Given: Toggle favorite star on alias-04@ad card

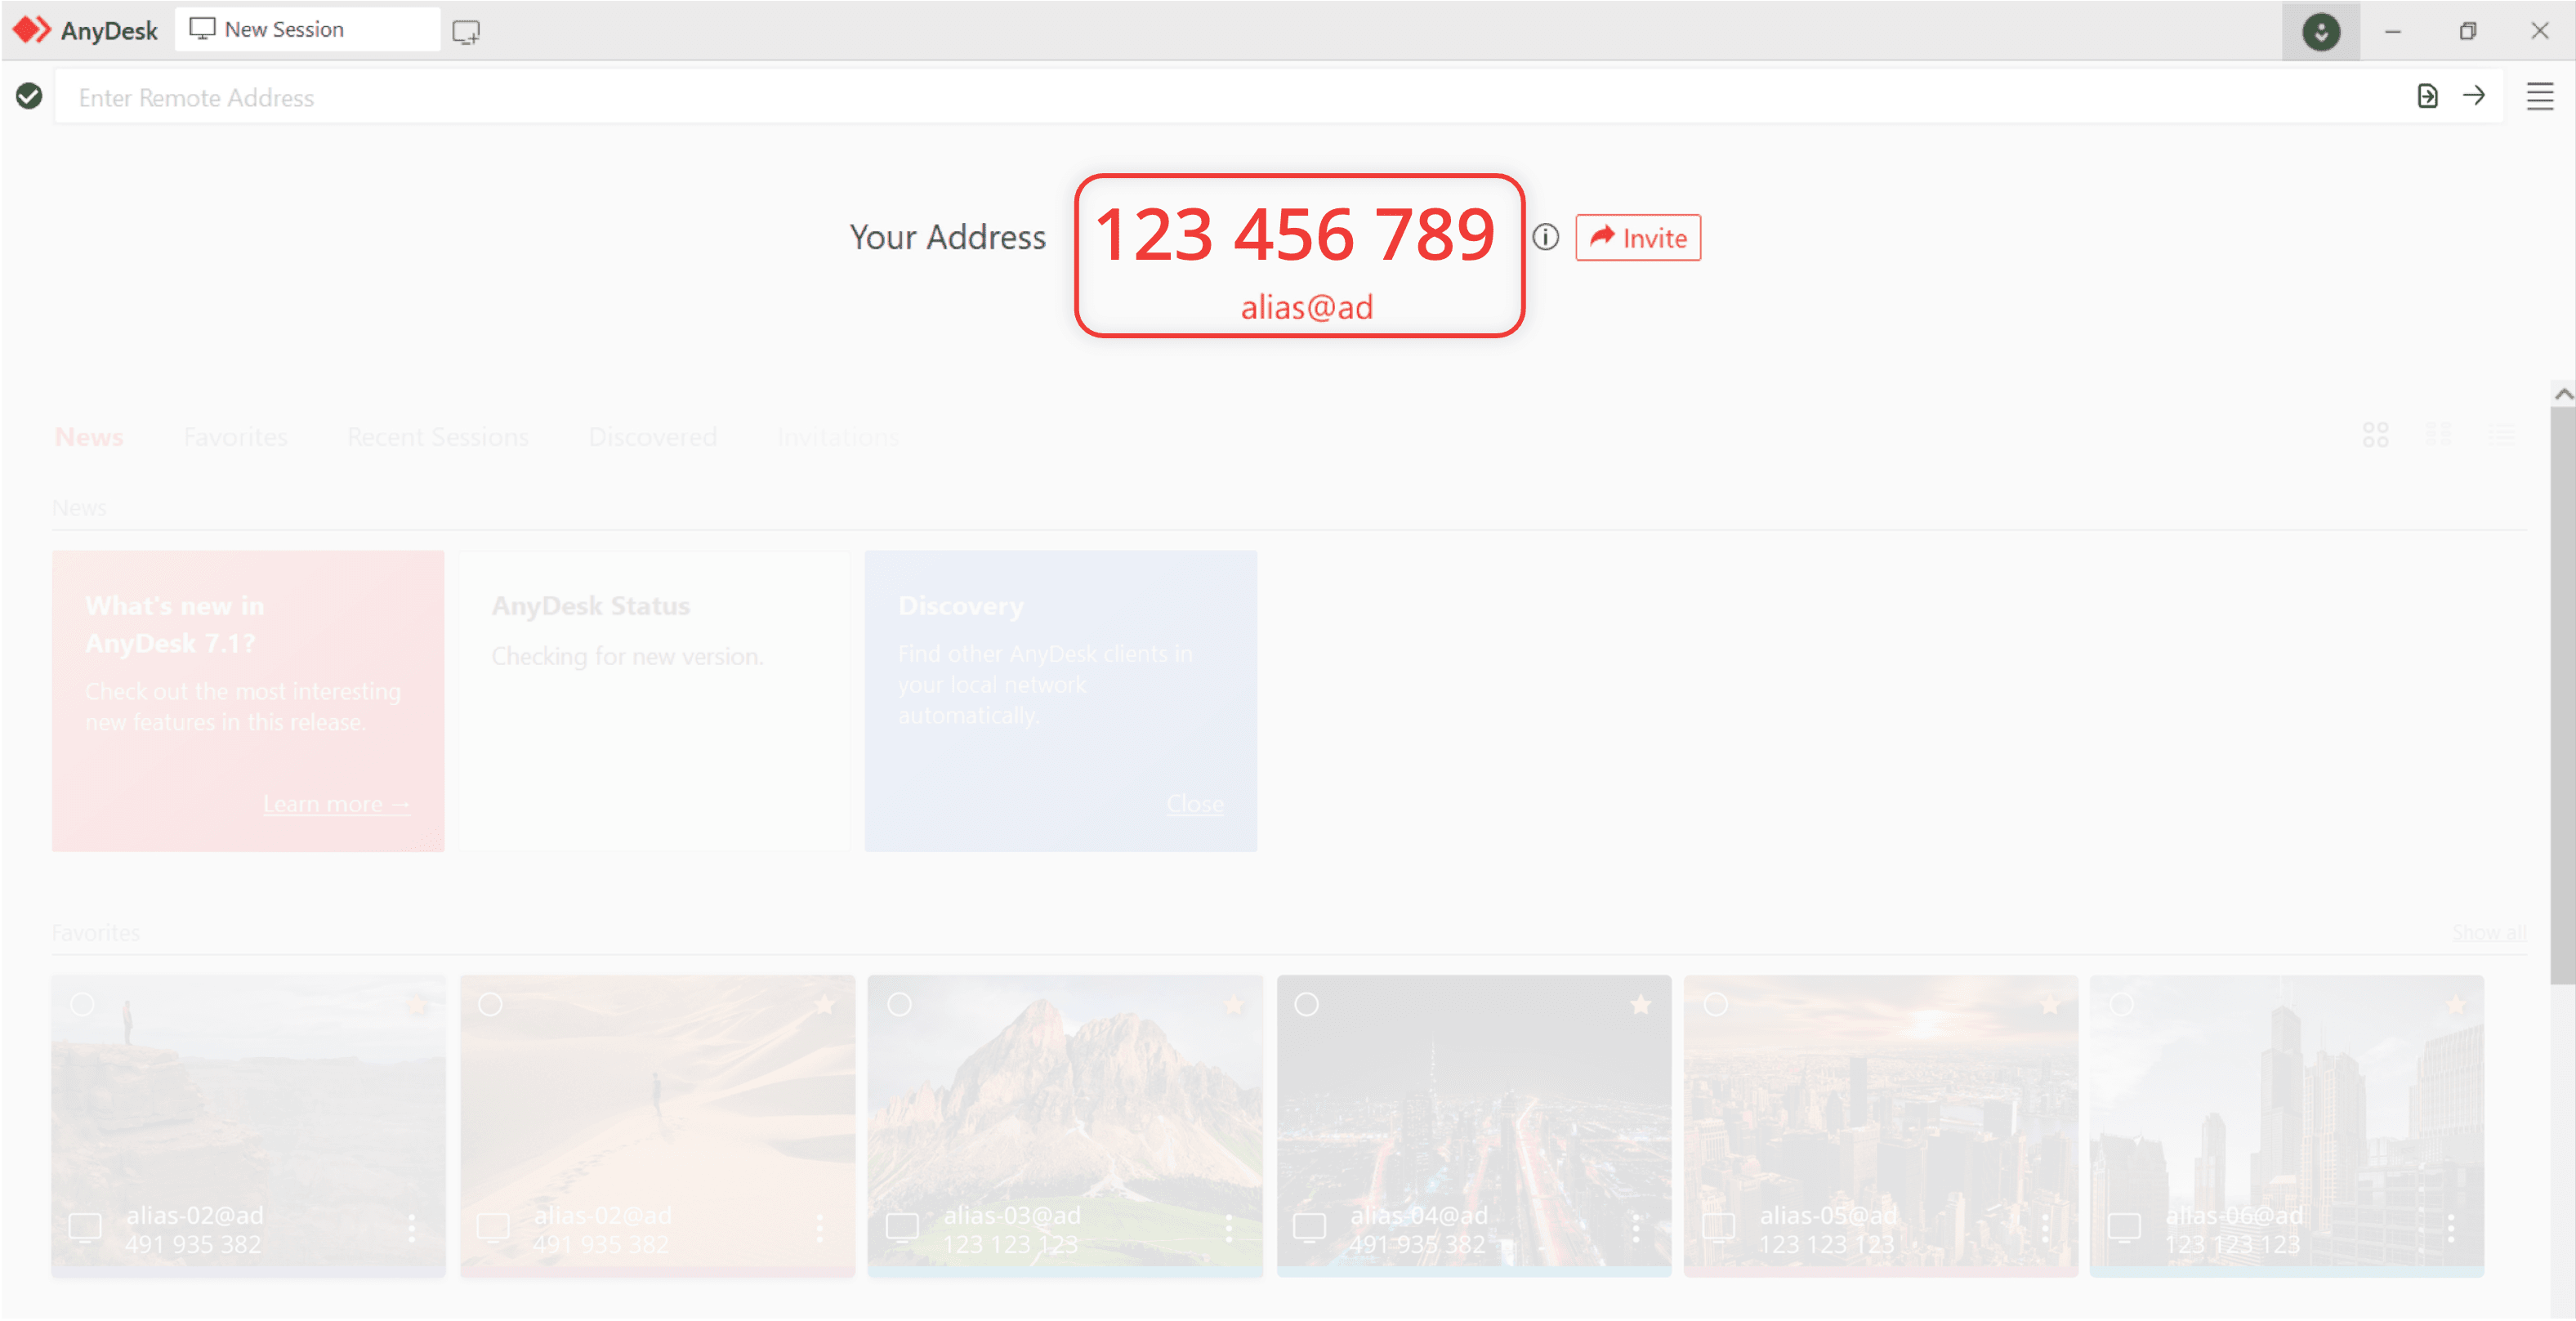Looking at the screenshot, I should click(1640, 1005).
